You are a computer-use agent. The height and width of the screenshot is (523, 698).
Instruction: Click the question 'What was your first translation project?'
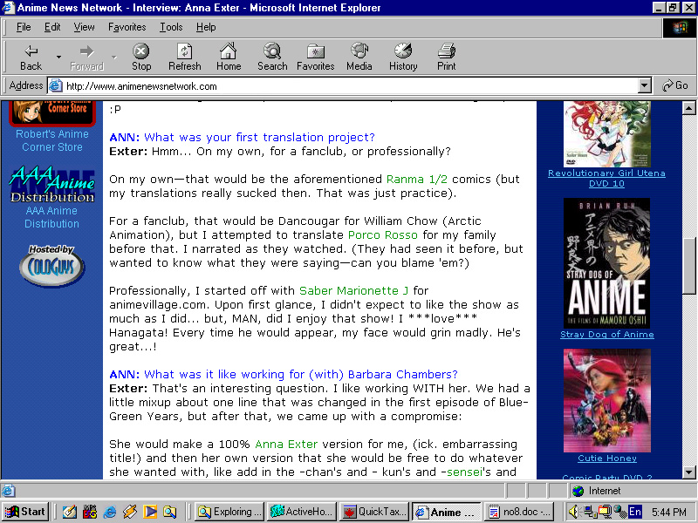point(259,138)
